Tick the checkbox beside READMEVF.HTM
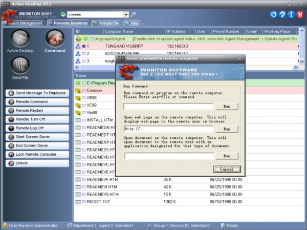The height and width of the screenshot is (230, 307). point(84,179)
